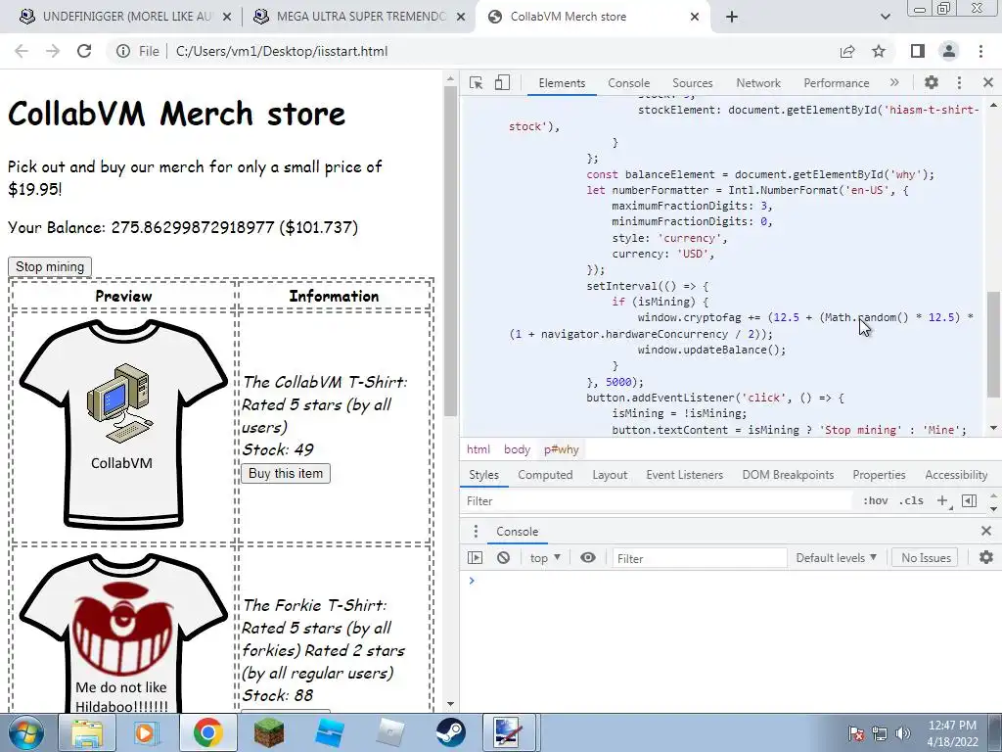Select the html breadcrumb element

[x=478, y=449]
